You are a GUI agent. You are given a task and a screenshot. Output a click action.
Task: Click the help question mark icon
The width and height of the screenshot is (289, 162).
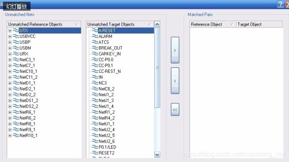(x=280, y=4)
